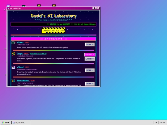Screen dimensions: 167x125
Task: Click "my home on the World Wide Web" subtitle
Action: point(54,20)
